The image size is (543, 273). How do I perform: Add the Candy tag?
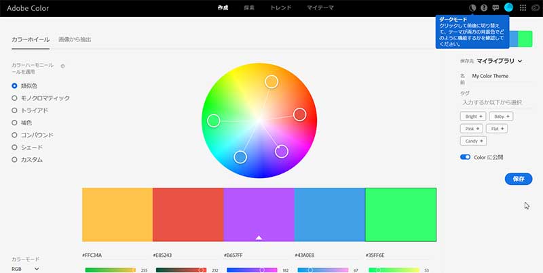[x=473, y=141]
